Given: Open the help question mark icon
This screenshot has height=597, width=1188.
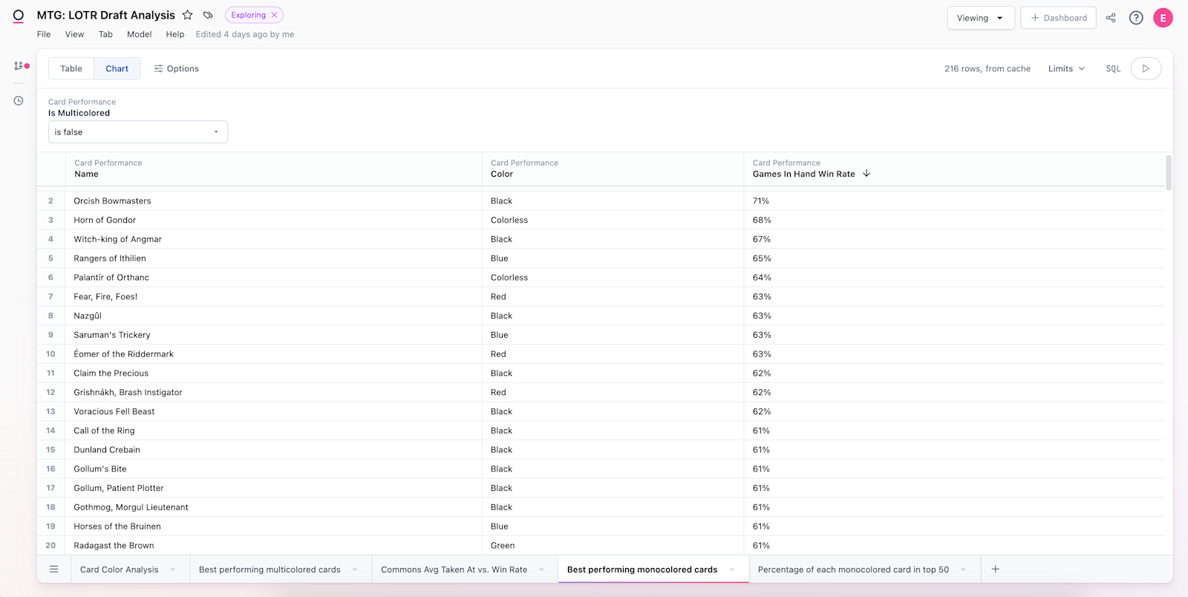Looking at the screenshot, I should (x=1136, y=18).
